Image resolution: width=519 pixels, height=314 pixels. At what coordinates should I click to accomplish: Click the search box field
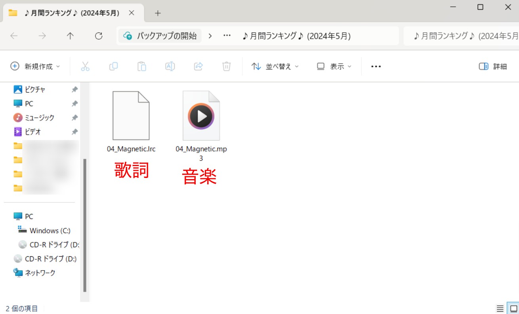tap(462, 36)
